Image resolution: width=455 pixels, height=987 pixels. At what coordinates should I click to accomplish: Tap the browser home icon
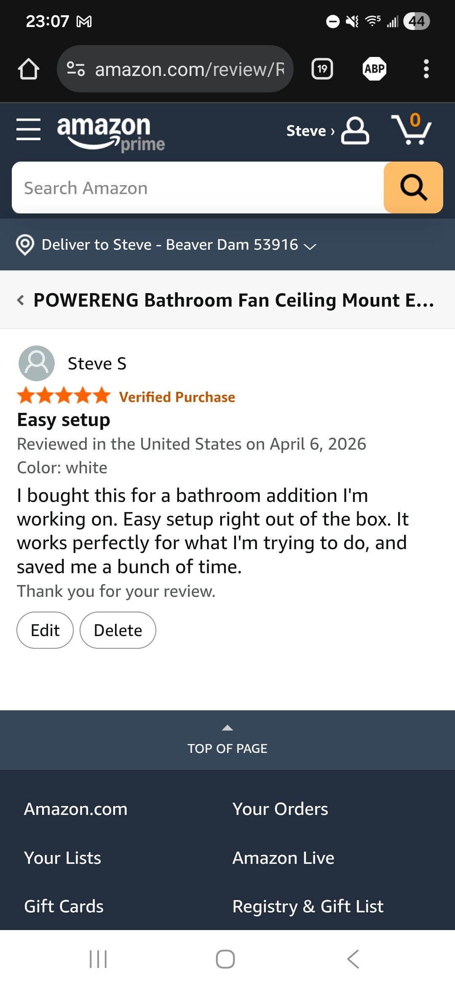point(29,69)
